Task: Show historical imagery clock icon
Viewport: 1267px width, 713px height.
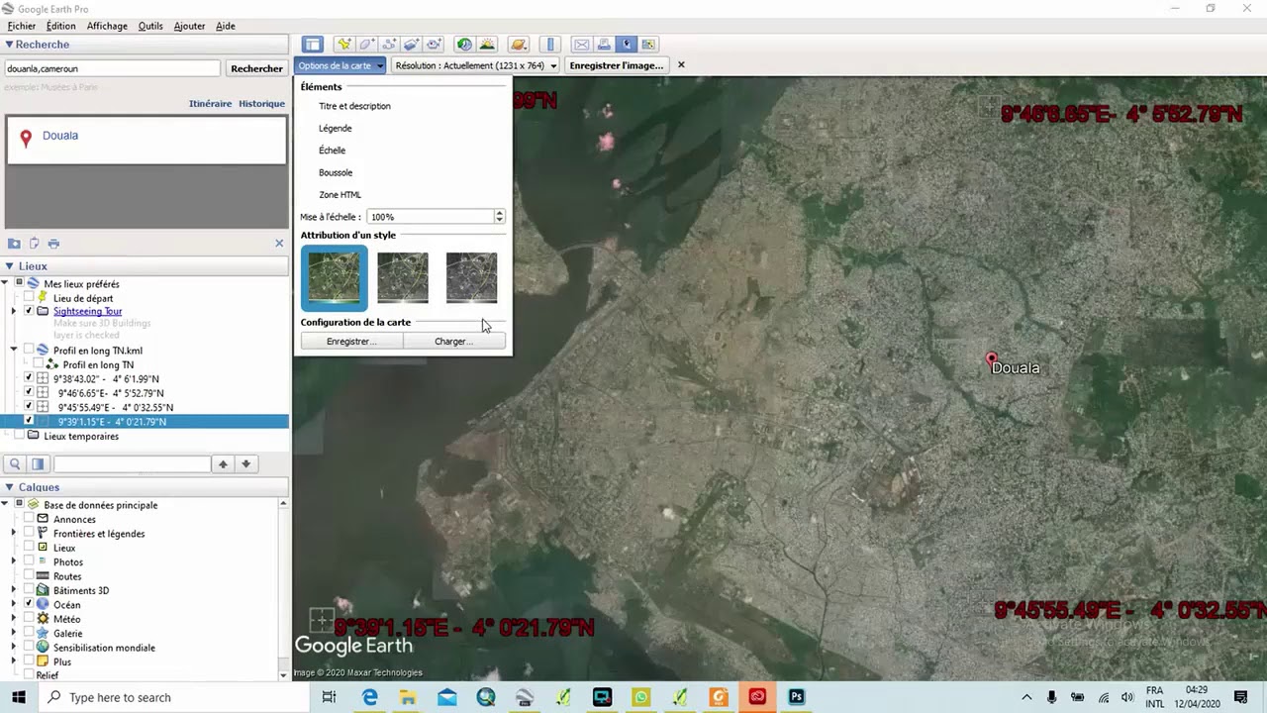Action: click(464, 45)
